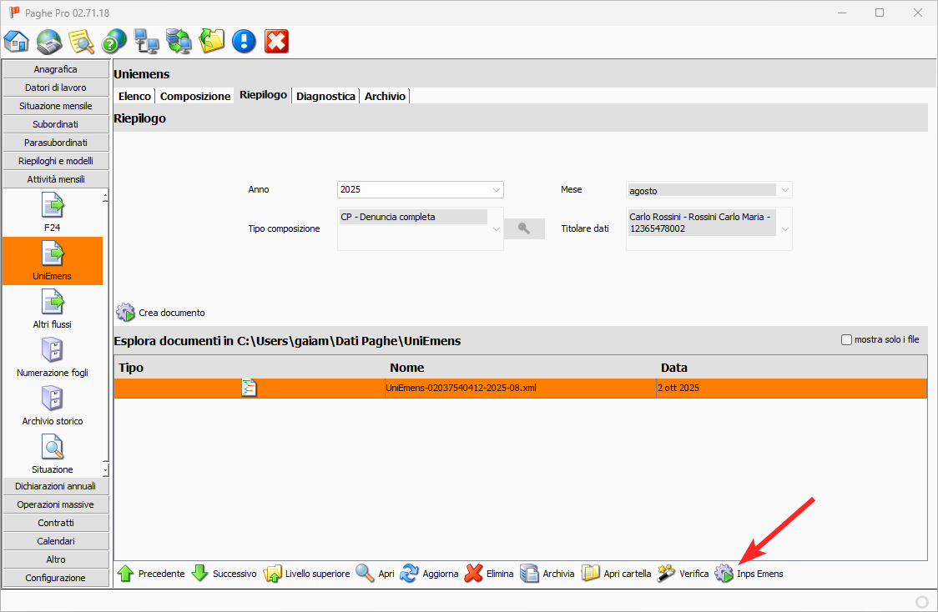938x612 pixels.
Task: Click the Crea documento button
Action: (161, 313)
